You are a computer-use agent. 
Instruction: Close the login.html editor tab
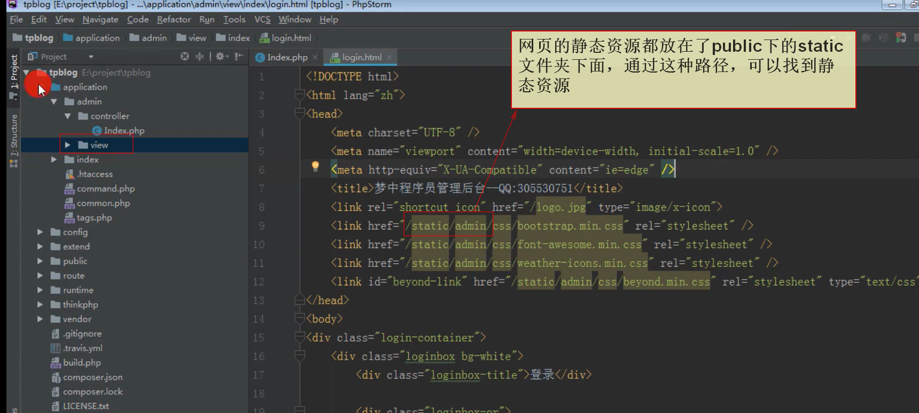coord(389,57)
